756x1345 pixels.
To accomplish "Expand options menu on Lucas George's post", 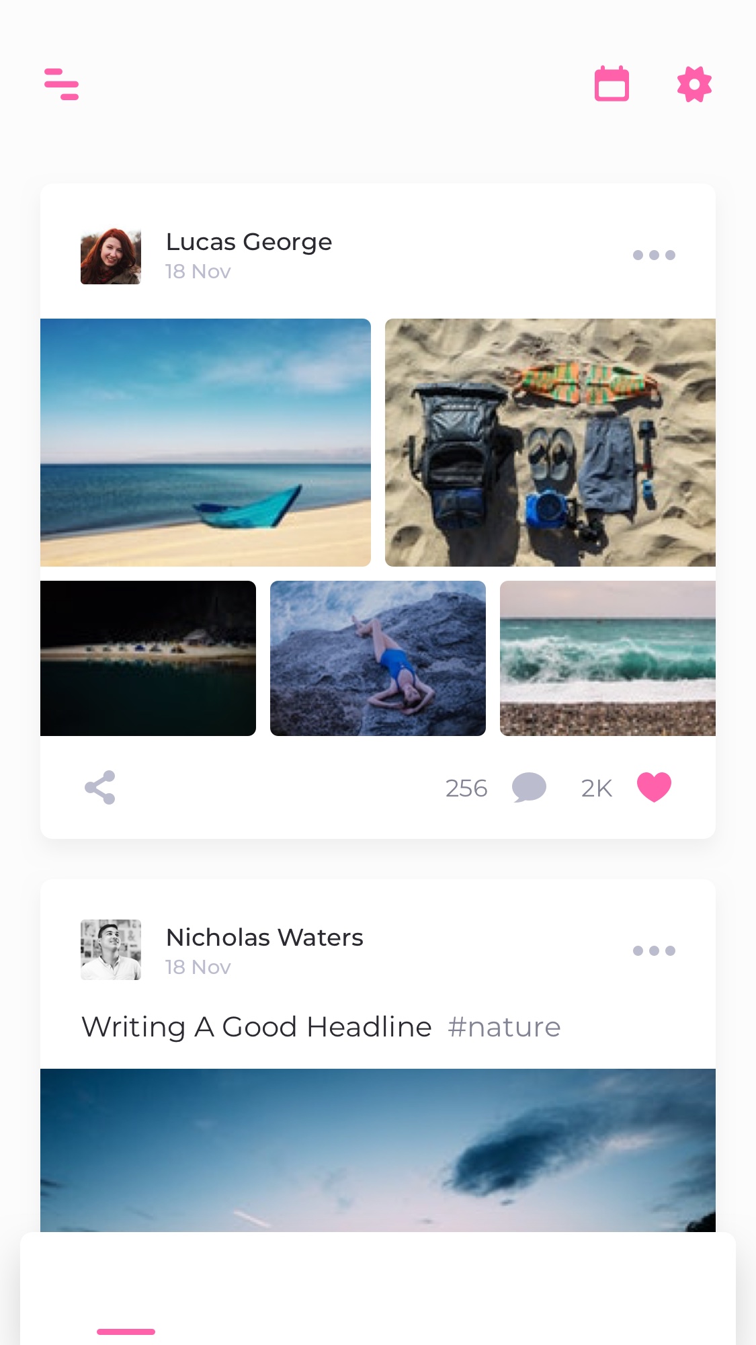I will click(654, 255).
